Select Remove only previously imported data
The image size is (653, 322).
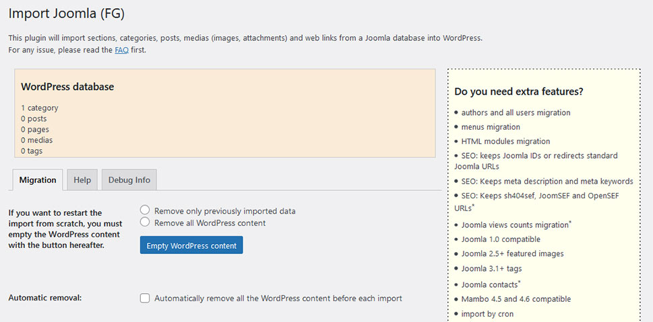pyautogui.click(x=145, y=210)
